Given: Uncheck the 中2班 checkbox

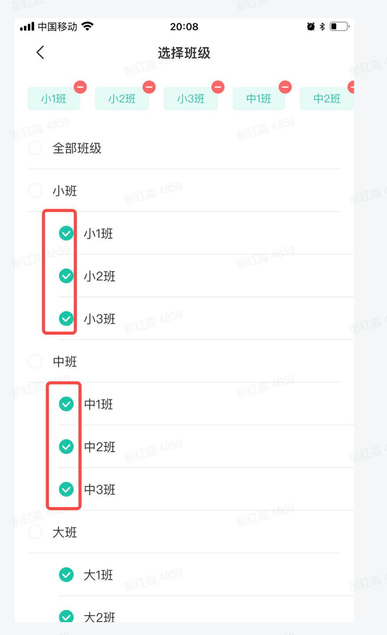Looking at the screenshot, I should [67, 446].
